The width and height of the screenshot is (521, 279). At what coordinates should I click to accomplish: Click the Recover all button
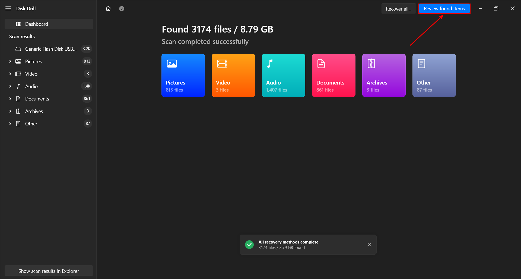[x=398, y=9]
